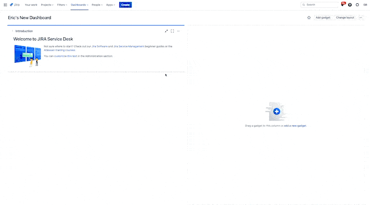Screen dimensions: 370x205
Task: Click the Jira logo
Action: click(x=15, y=5)
